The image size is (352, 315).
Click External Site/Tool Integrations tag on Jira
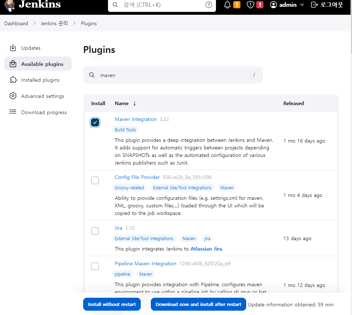144,238
